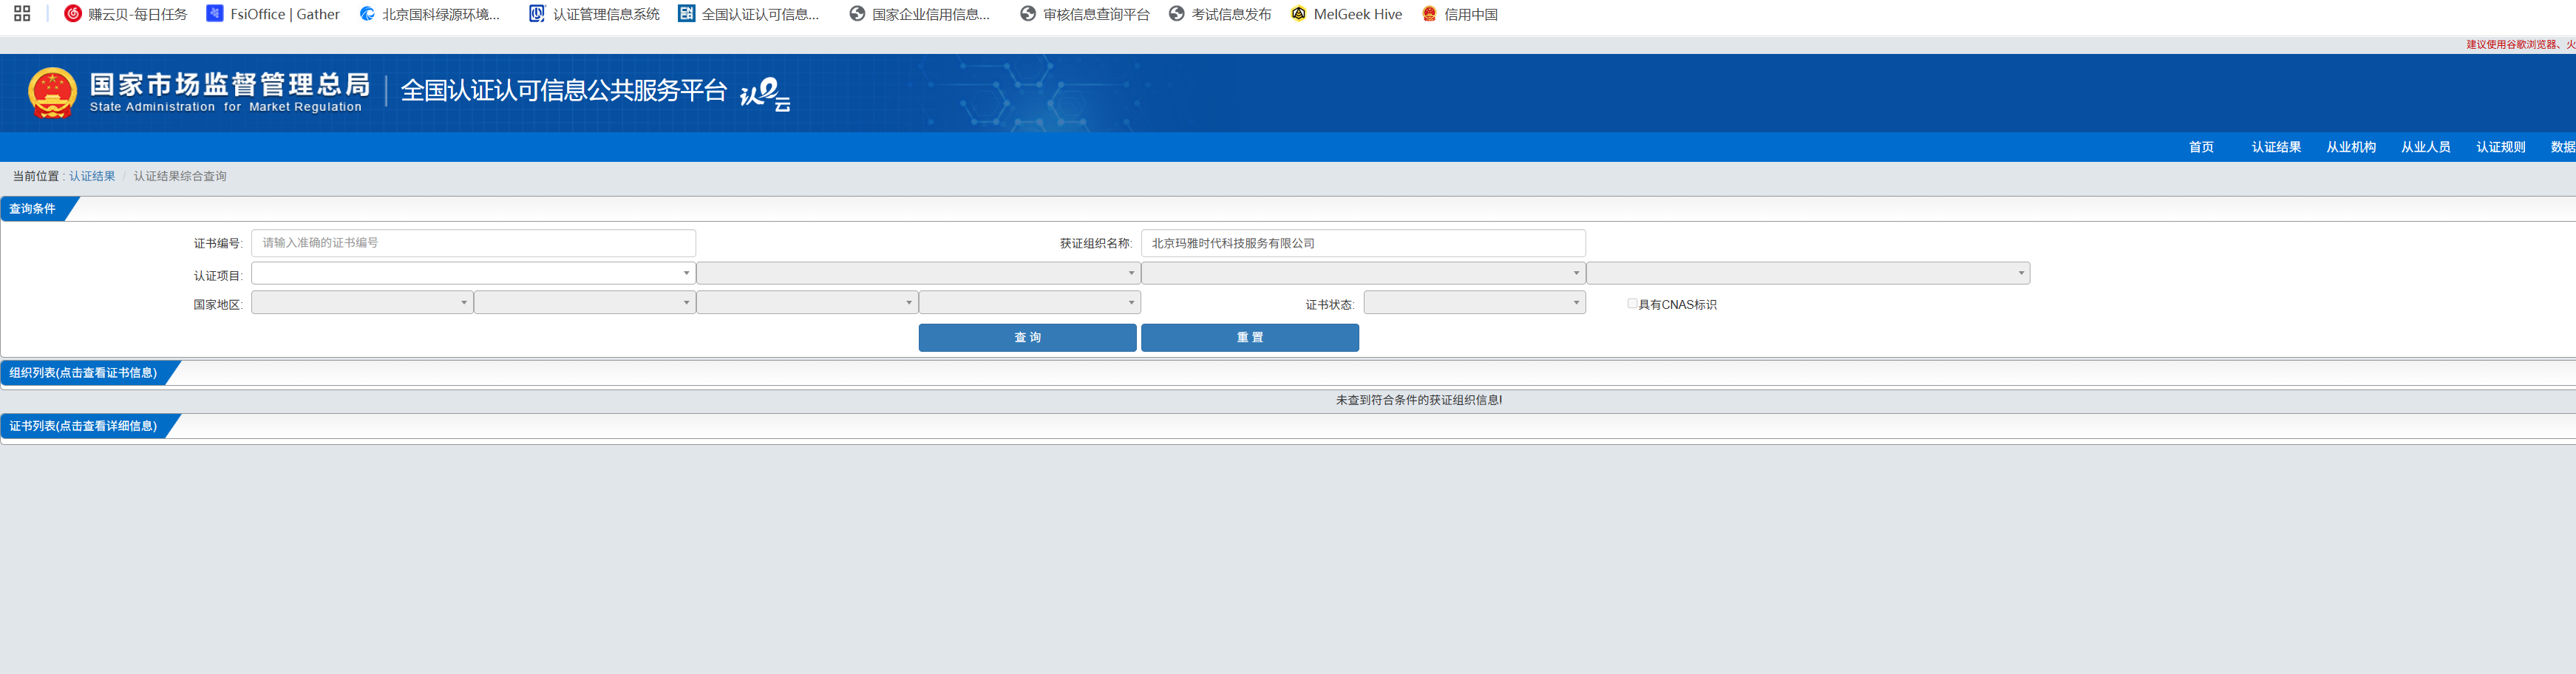Click the 组织列表 section header
This screenshot has height=674, width=2576.
pos(84,373)
